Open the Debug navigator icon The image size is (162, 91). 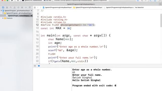coord(22,7)
